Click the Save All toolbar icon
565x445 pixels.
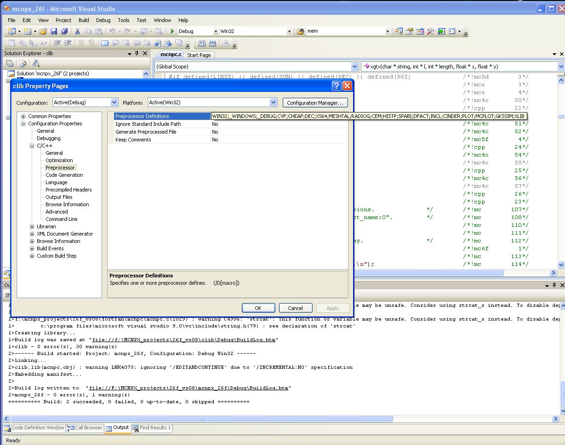(x=64, y=31)
